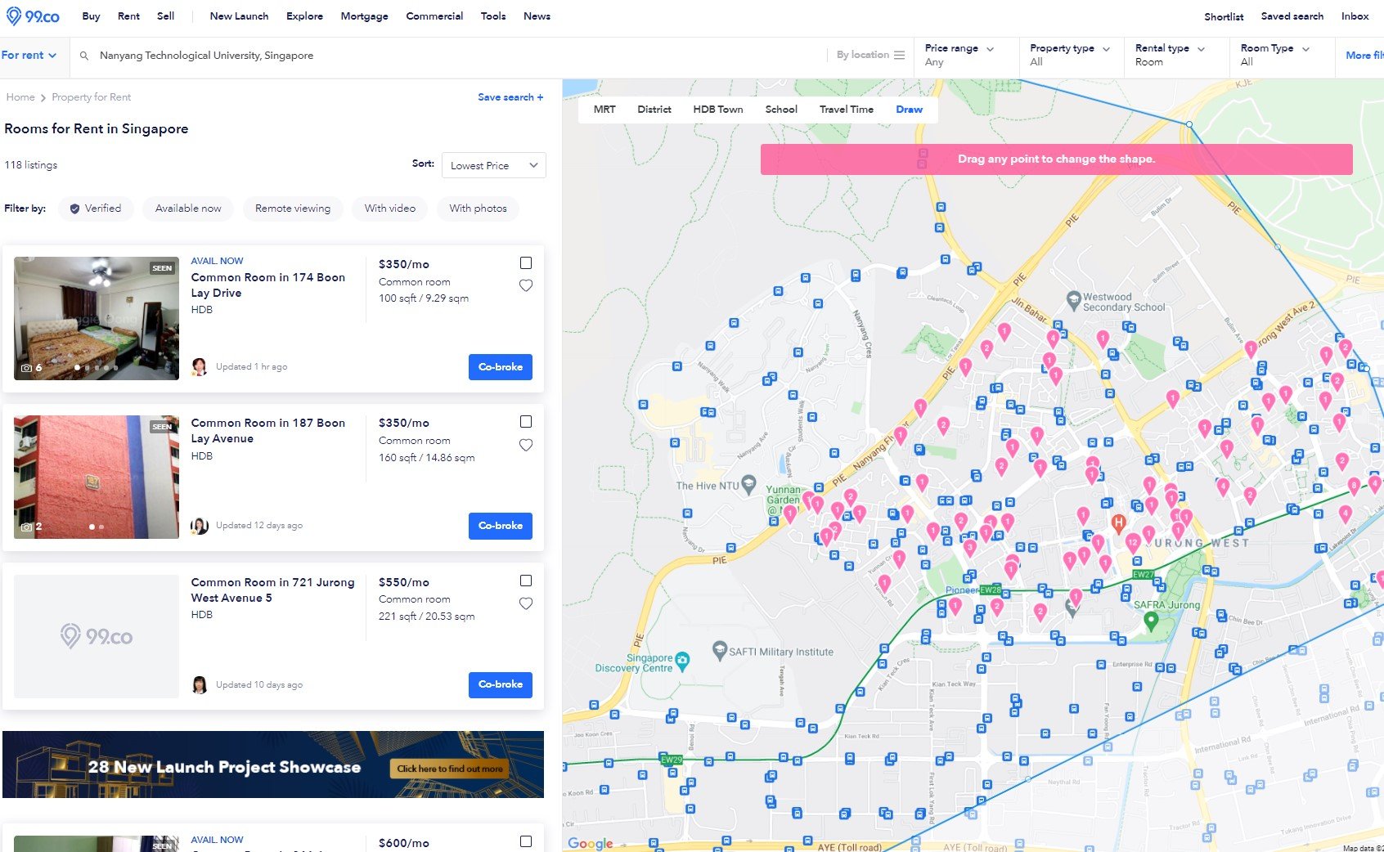Click agent avatar on 174 Boon Lay listing
This screenshot has height=852, width=1384.
click(x=199, y=367)
